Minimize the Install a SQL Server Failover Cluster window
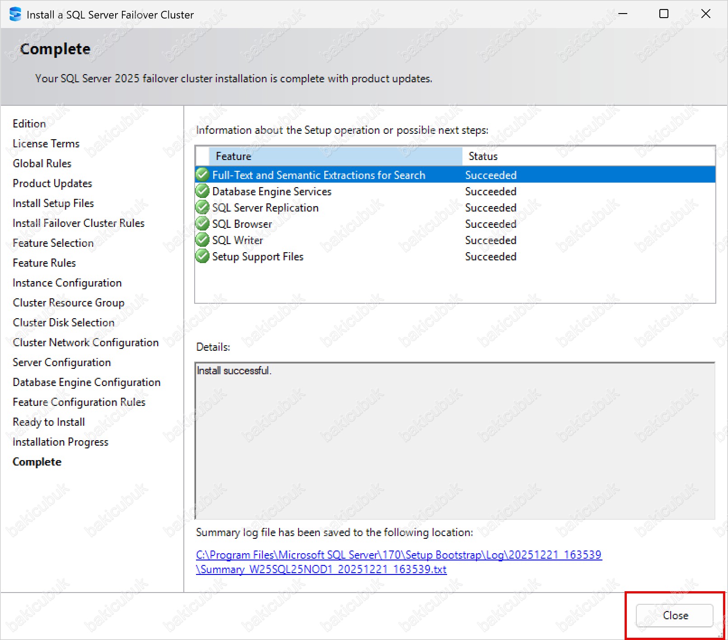 (623, 14)
